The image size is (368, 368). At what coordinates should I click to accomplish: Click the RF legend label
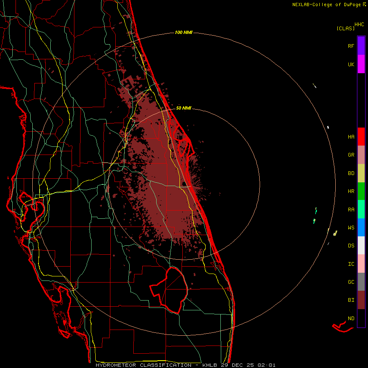click(x=351, y=46)
